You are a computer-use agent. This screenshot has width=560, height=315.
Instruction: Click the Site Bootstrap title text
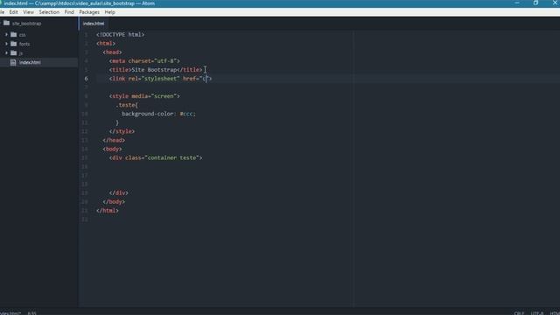[x=154, y=70]
